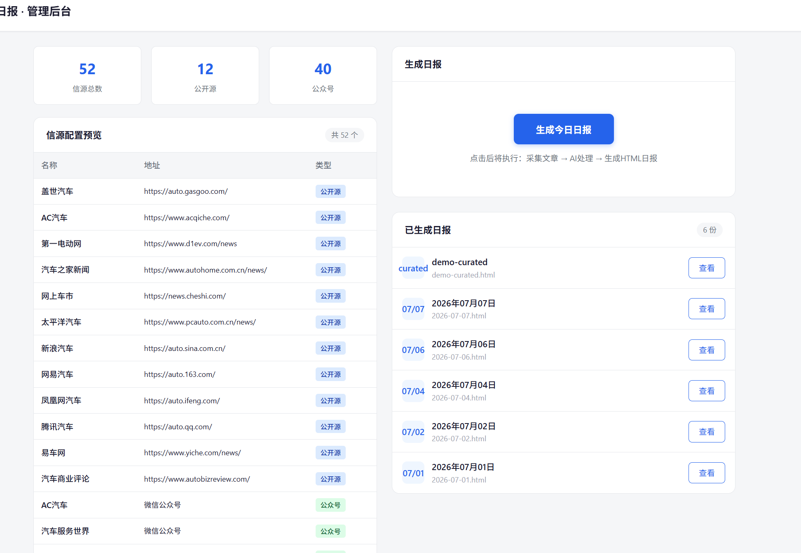Click the 共 52 个 count badge
The height and width of the screenshot is (553, 801).
click(x=344, y=135)
